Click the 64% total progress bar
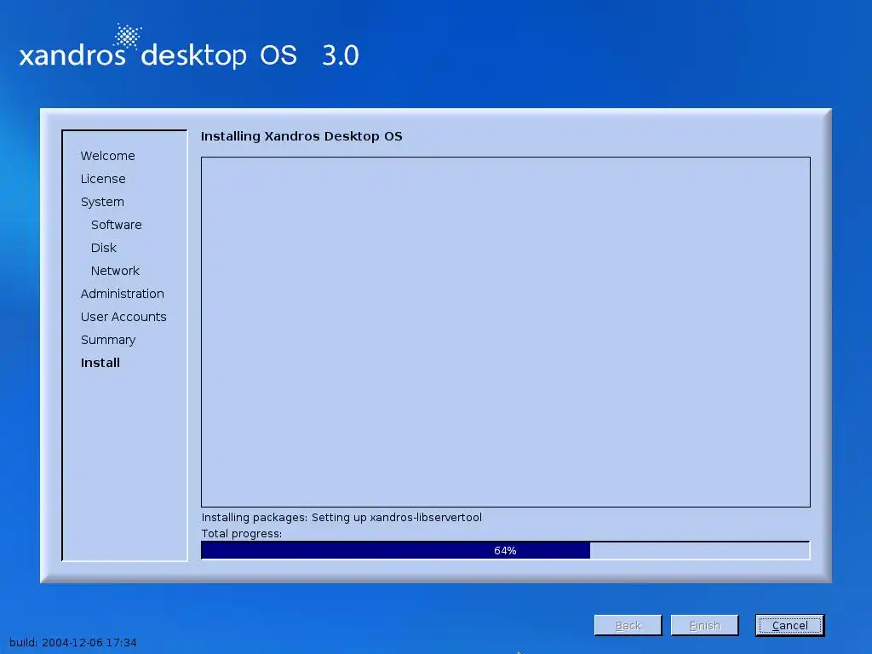Screen dimensions: 872x654 tap(506, 550)
